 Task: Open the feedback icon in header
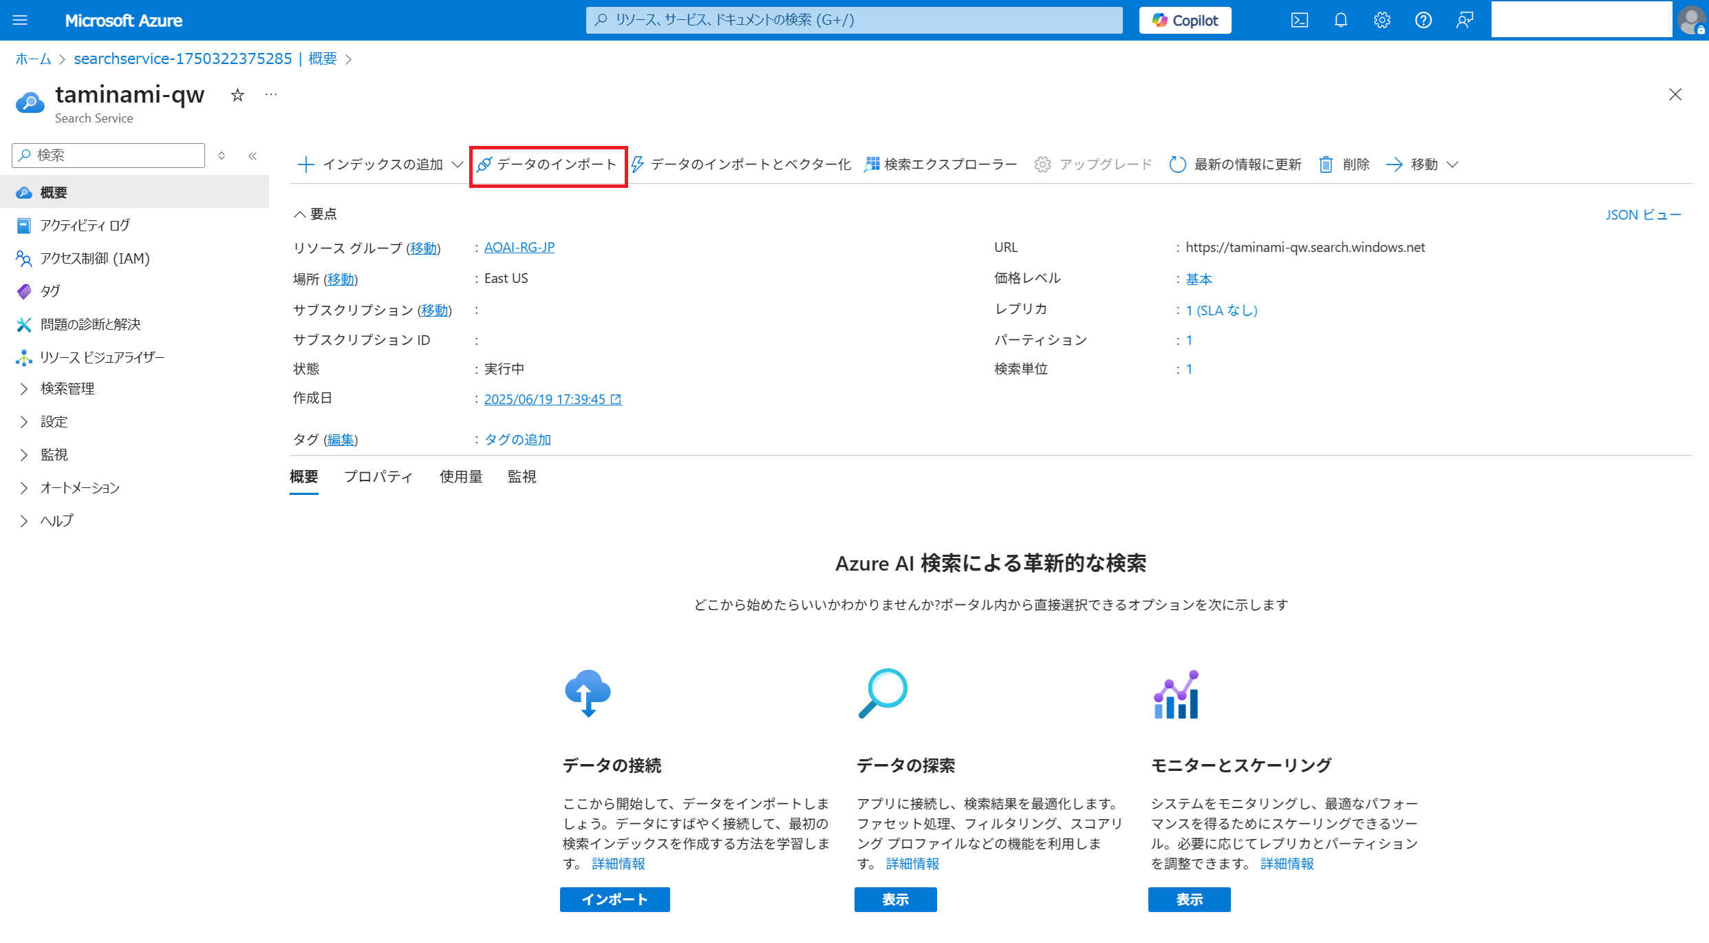[x=1464, y=20]
